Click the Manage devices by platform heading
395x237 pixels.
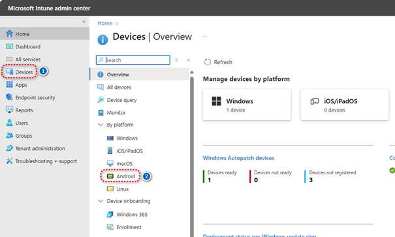point(246,79)
